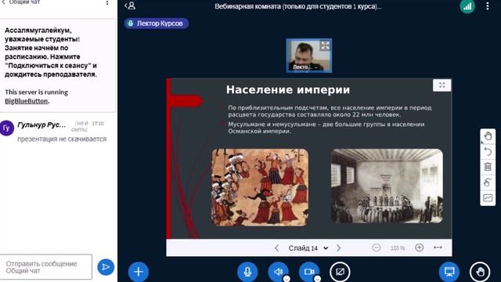Clear all annotations with trash icon

[488, 167]
